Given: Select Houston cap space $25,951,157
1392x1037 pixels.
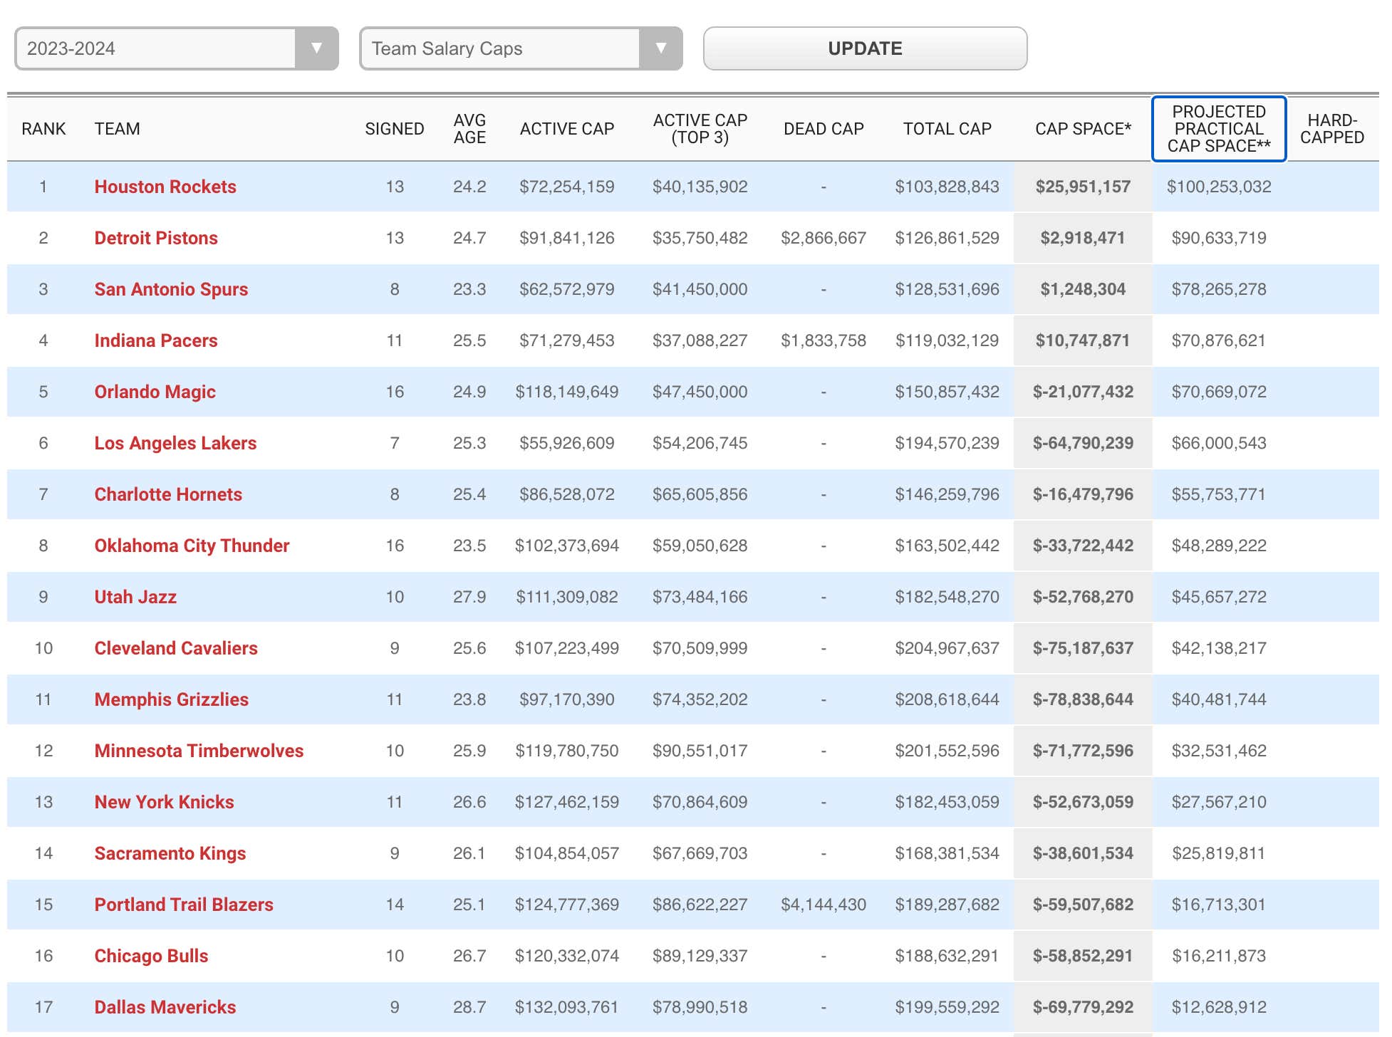Looking at the screenshot, I should (1083, 187).
